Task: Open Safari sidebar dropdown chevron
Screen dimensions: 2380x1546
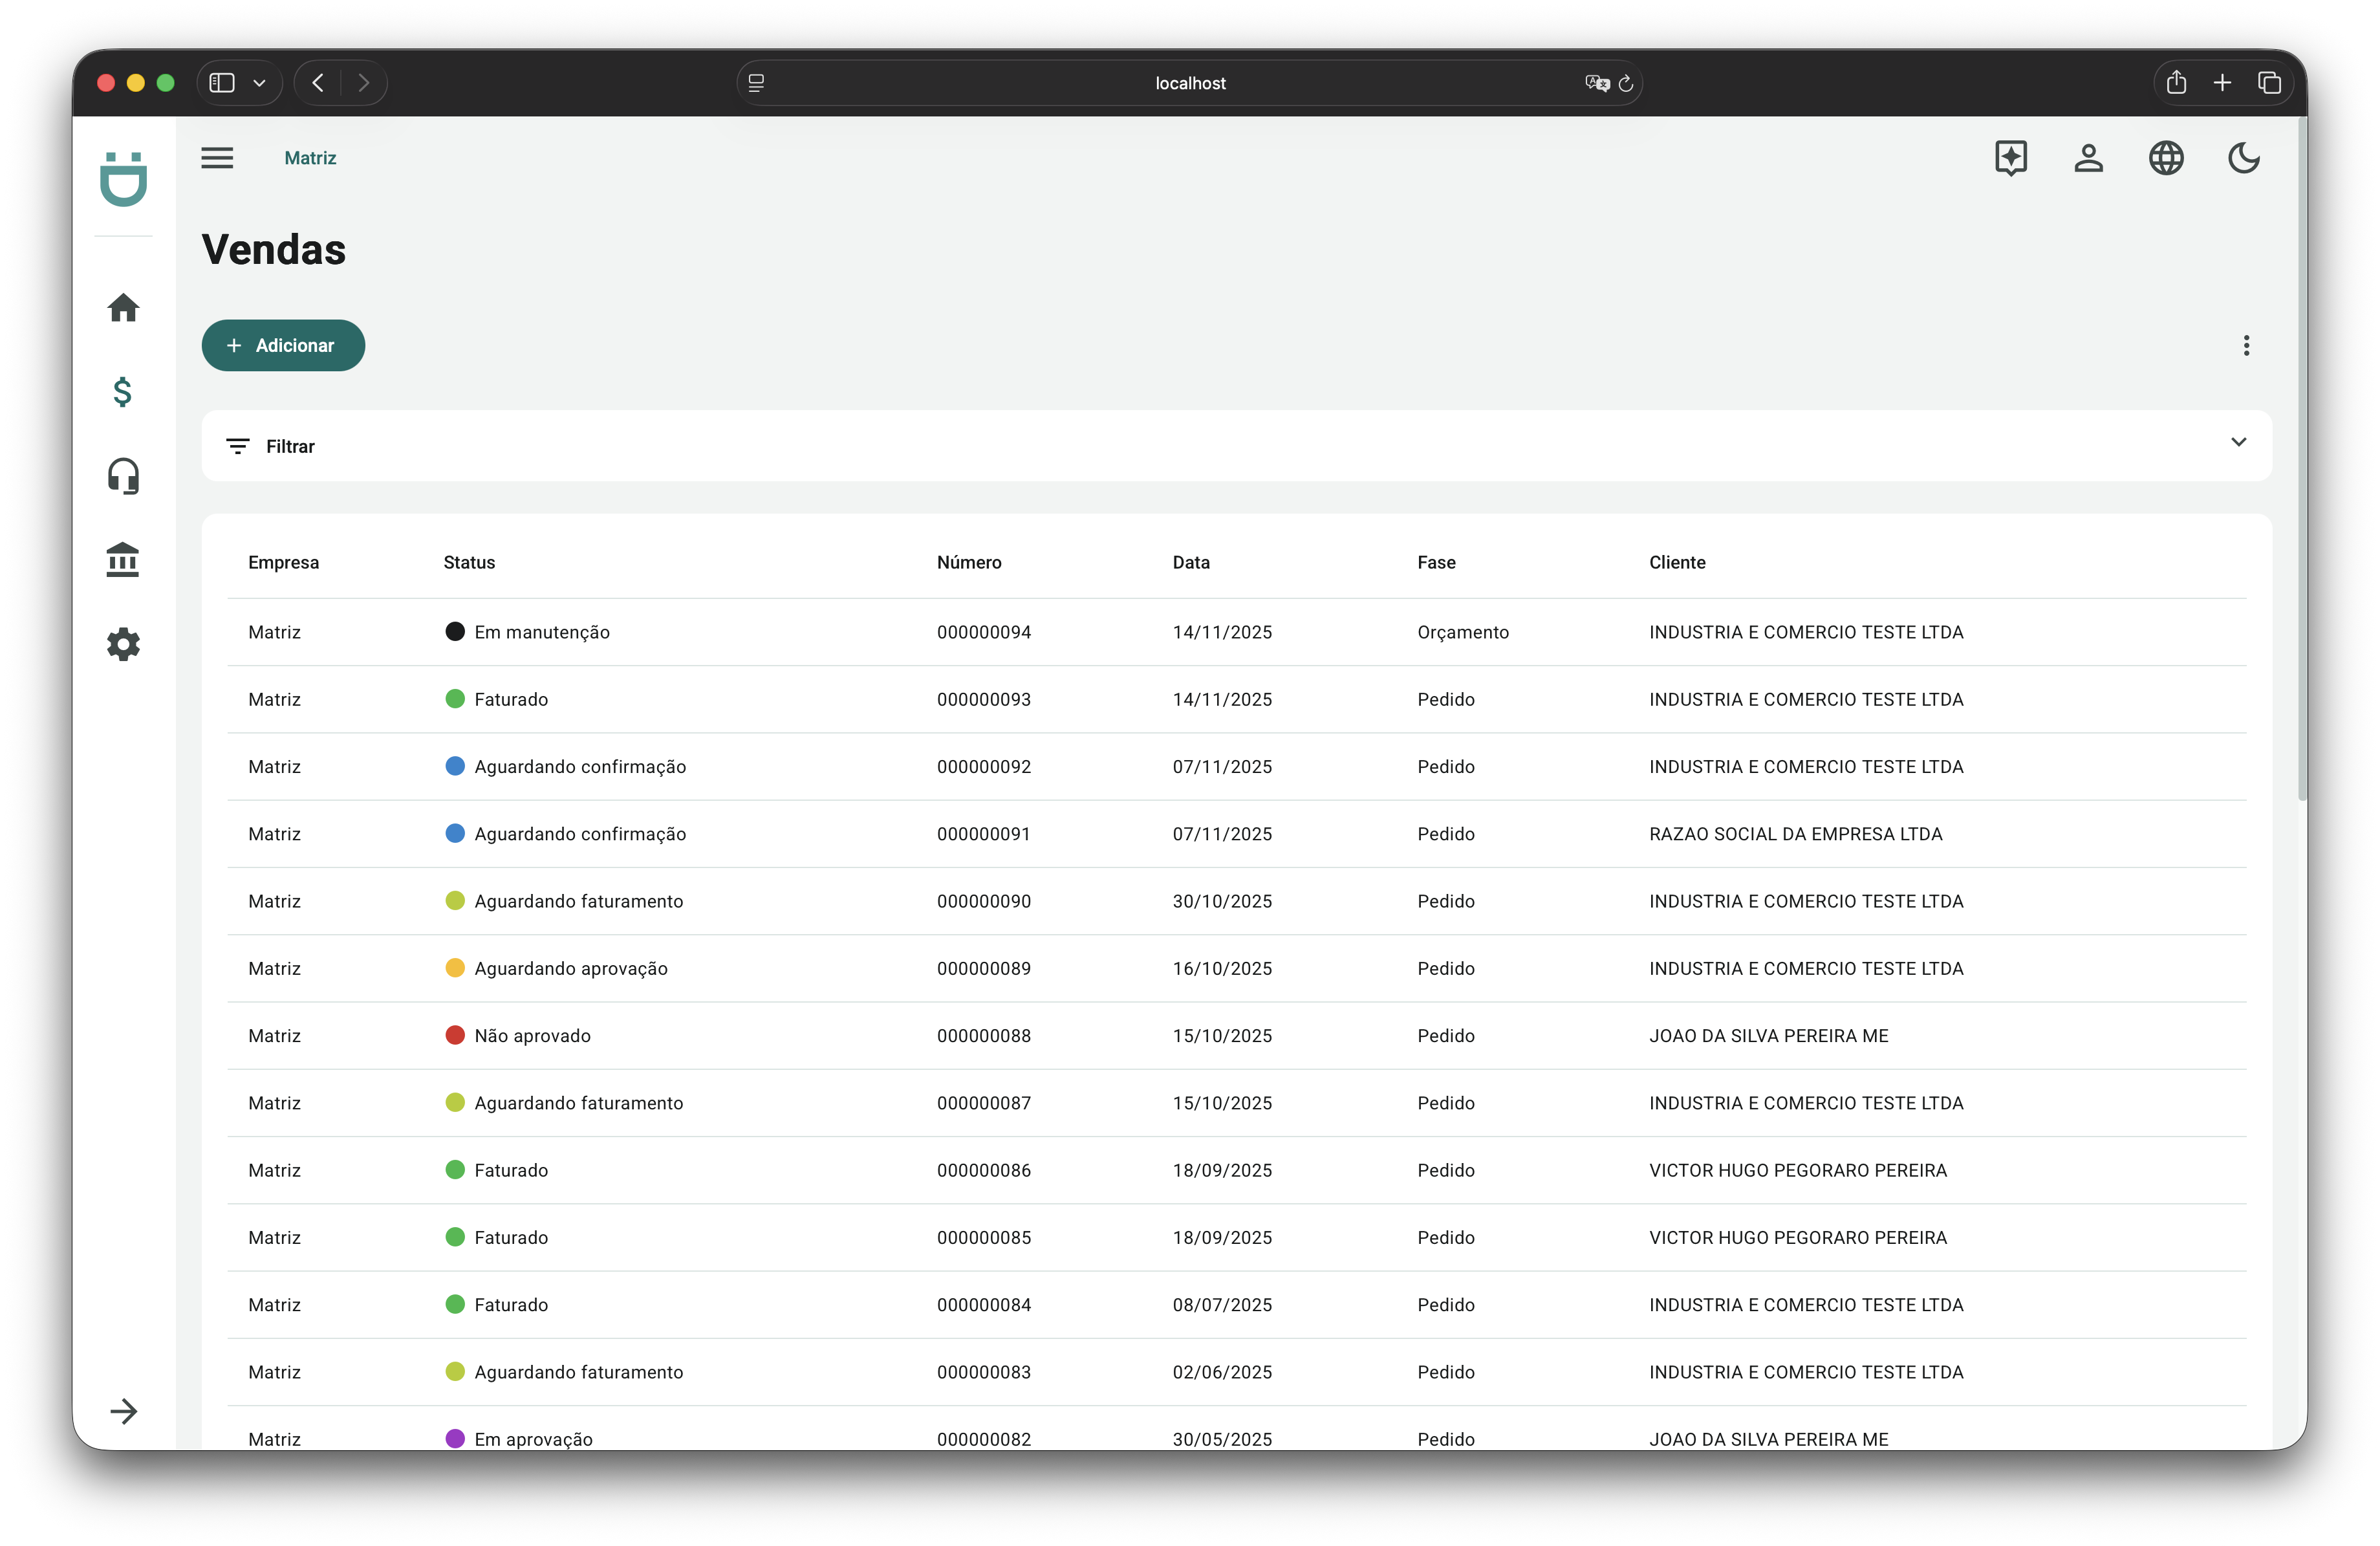Action: [259, 83]
